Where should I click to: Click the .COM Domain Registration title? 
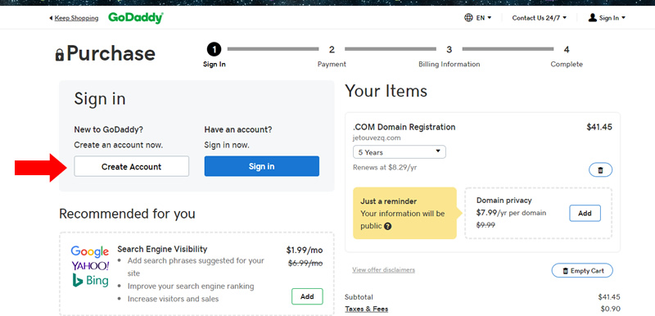point(404,127)
